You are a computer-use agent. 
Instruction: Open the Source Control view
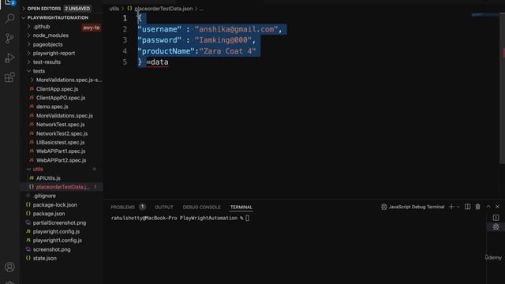(x=10, y=39)
